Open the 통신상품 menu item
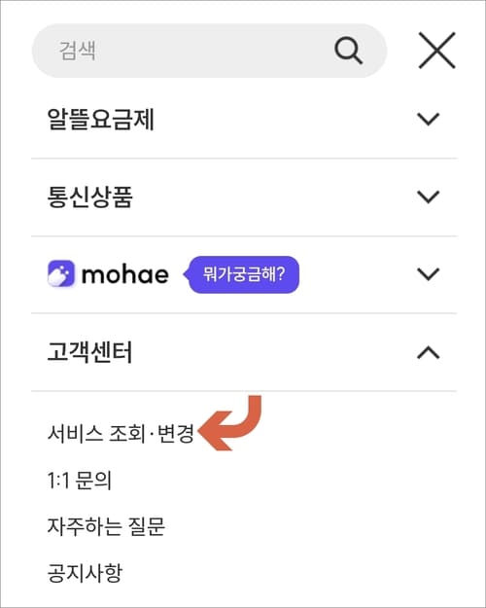 pos(90,197)
